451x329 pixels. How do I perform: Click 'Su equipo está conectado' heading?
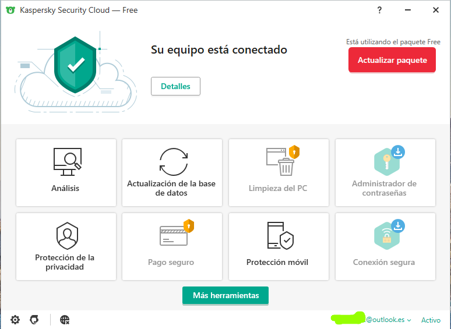click(x=219, y=50)
